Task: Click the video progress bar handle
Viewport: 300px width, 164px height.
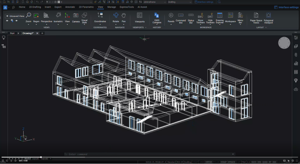Action: (x=41, y=157)
